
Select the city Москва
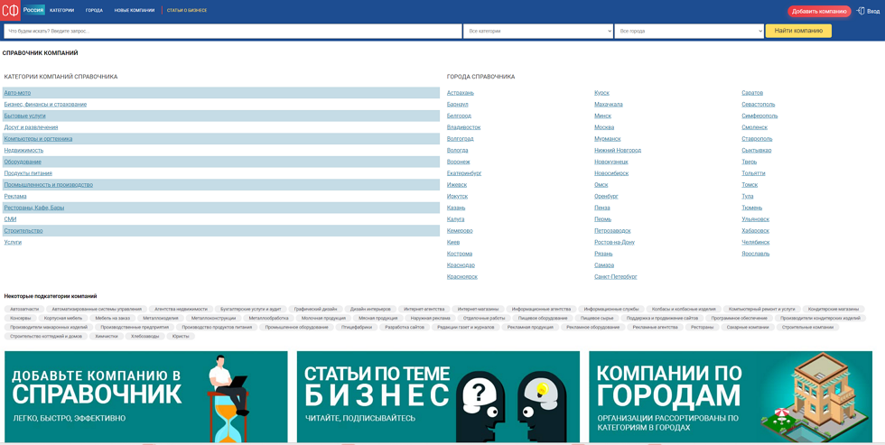604,127
